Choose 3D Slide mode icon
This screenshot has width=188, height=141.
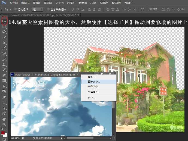(178, 9)
